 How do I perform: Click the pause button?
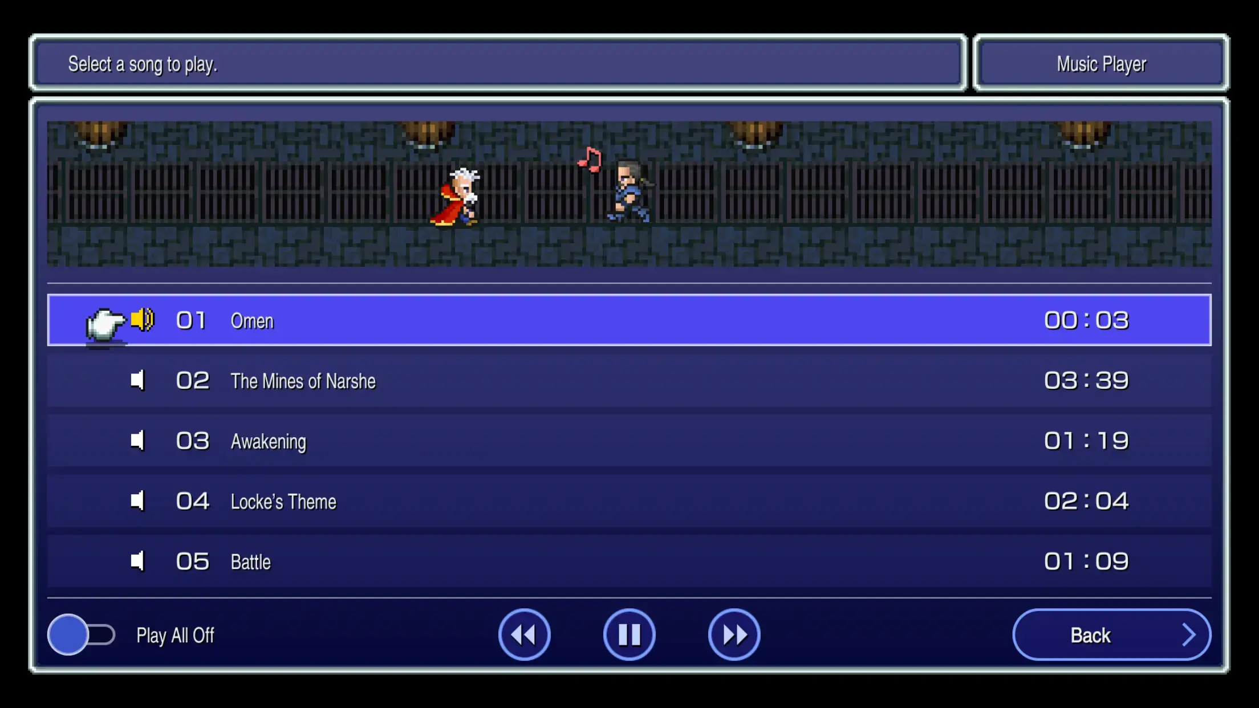(x=629, y=634)
